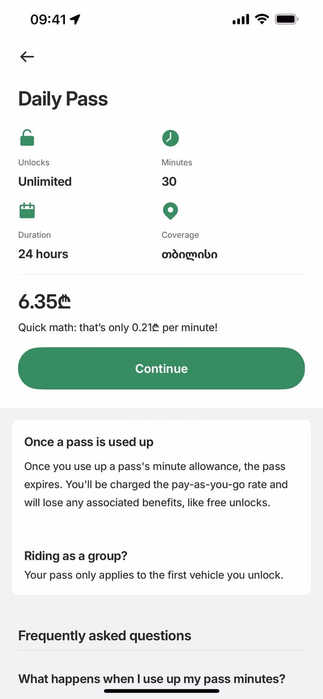This screenshot has width=323, height=699.
Task: Tap the green calendar Duration icon
Action: (x=27, y=211)
